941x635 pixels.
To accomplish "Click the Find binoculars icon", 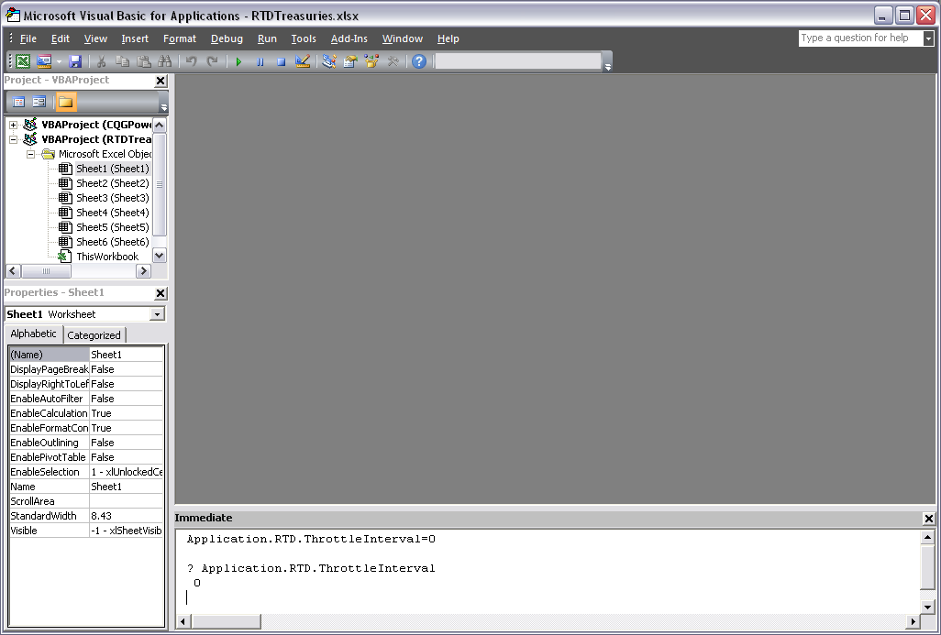I will (x=165, y=61).
